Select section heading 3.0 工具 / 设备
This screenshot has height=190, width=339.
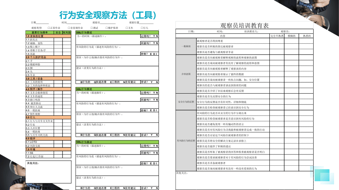point(48,78)
